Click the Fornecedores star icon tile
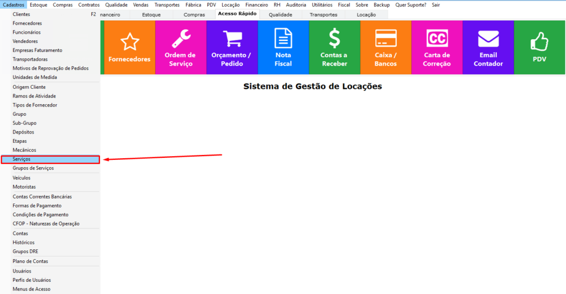 point(129,47)
